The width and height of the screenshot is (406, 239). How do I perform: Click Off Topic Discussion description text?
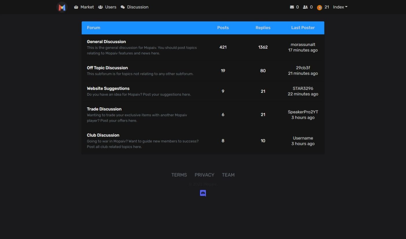[140, 74]
